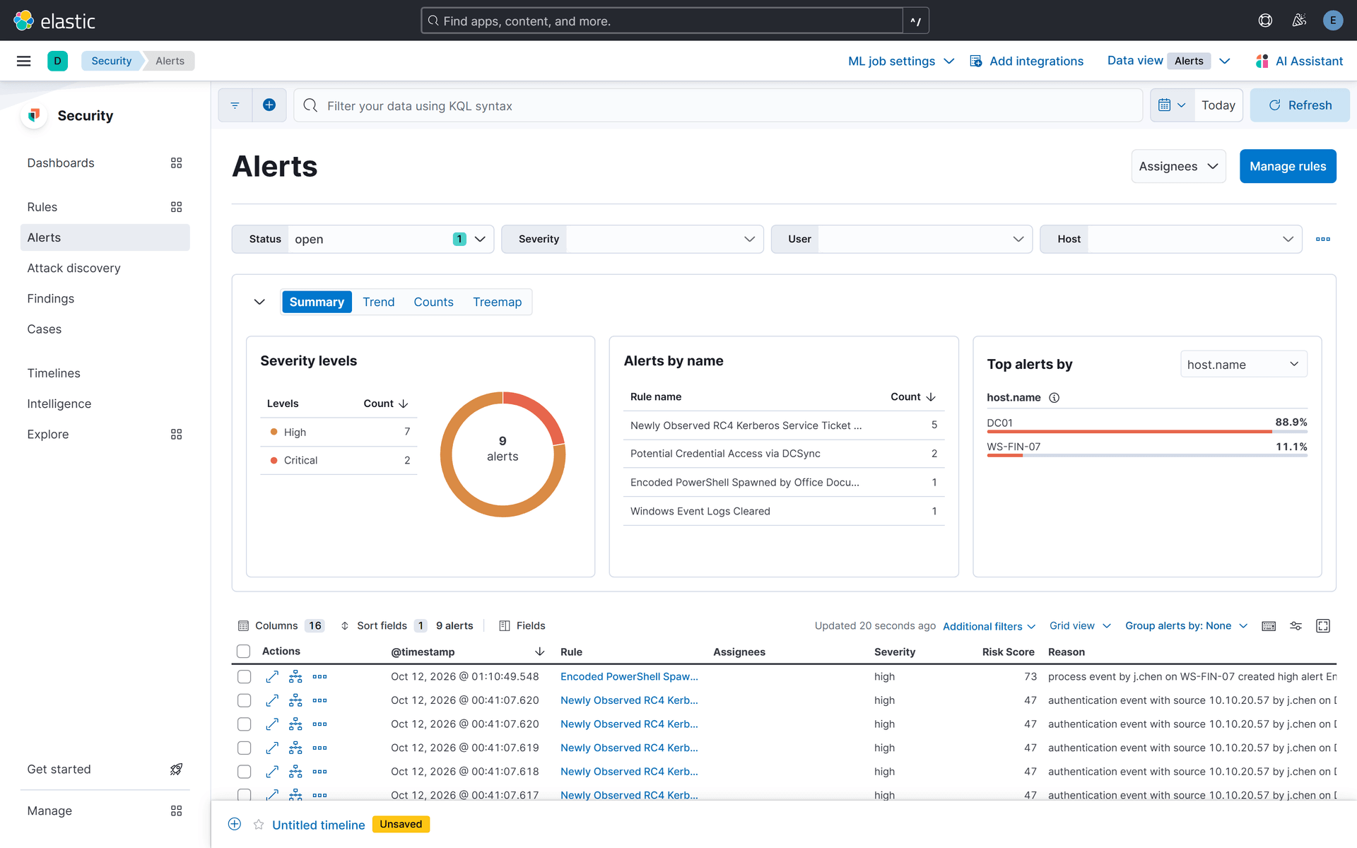Click the Manage rules button
This screenshot has width=1357, height=848.
pos(1288,166)
